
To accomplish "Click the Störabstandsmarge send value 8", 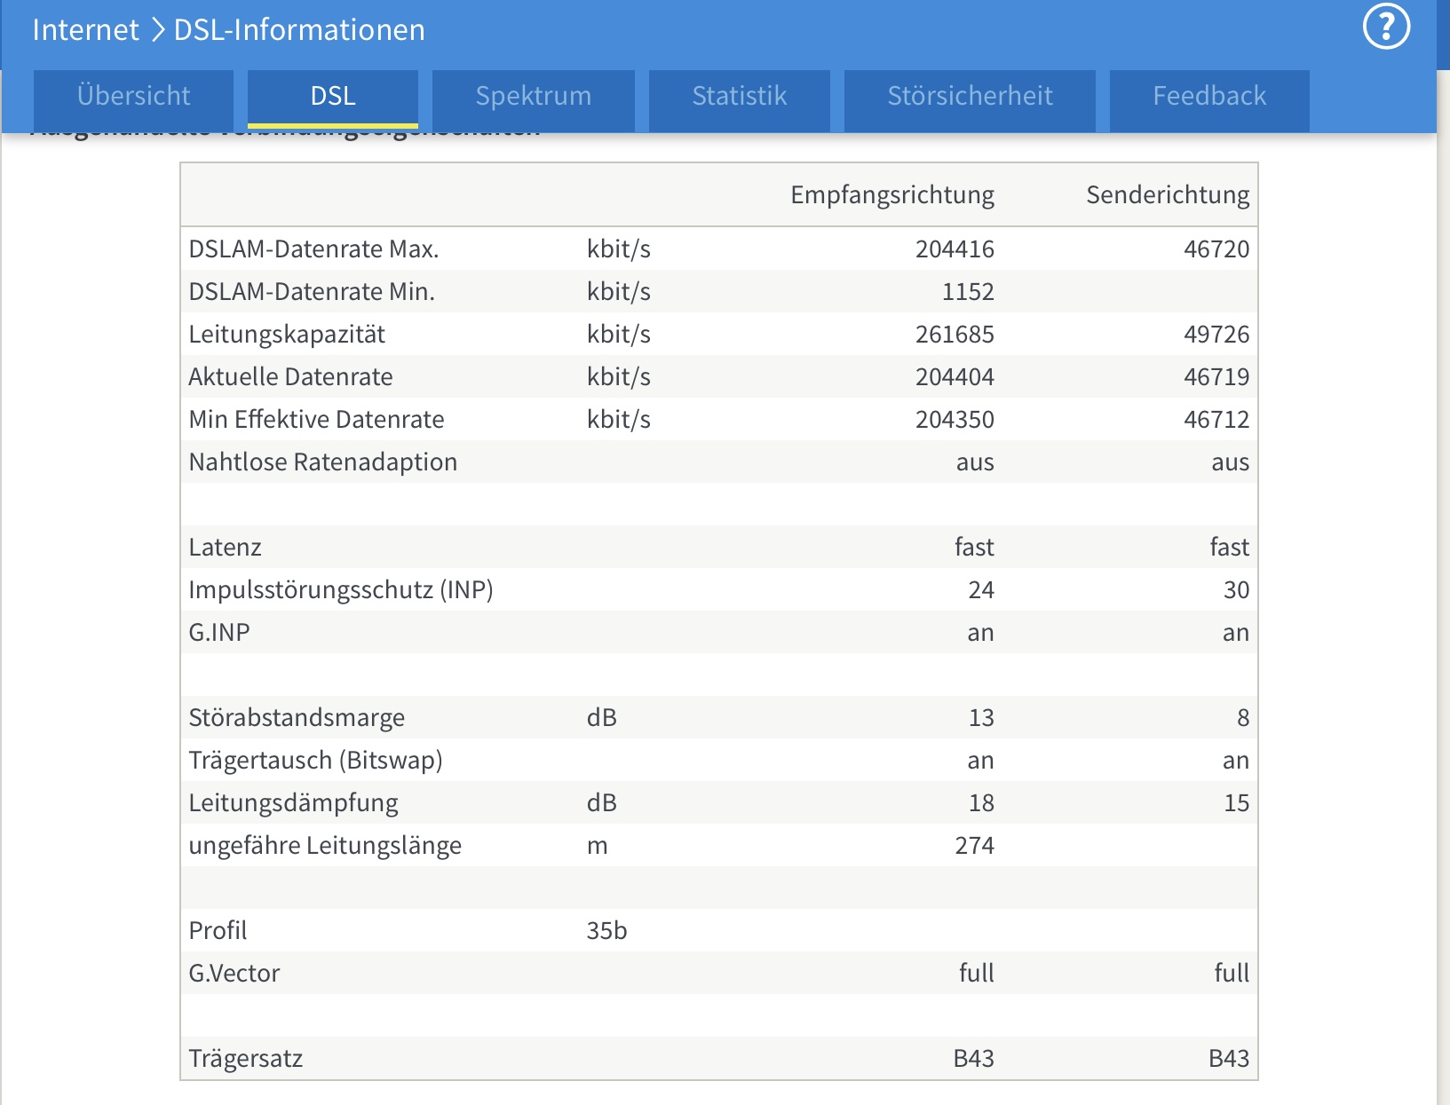I will 1243,718.
